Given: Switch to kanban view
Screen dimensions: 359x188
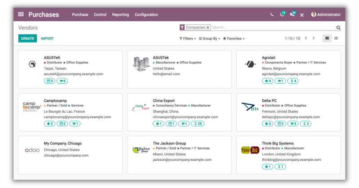Looking at the screenshot, I should [x=327, y=38].
